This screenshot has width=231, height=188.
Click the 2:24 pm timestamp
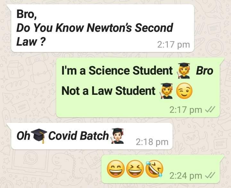tap(186, 175)
